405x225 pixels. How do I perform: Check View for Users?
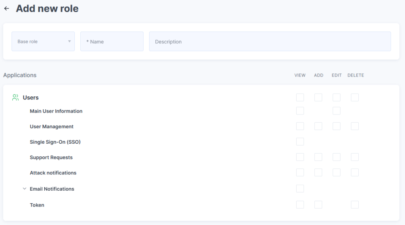(x=300, y=97)
